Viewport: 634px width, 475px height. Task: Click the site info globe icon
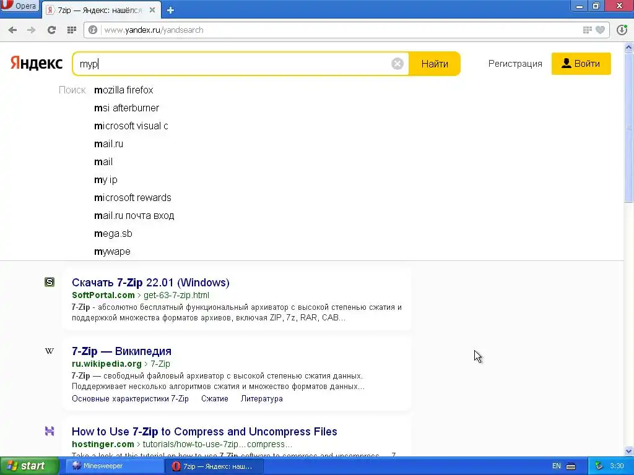pyautogui.click(x=93, y=30)
